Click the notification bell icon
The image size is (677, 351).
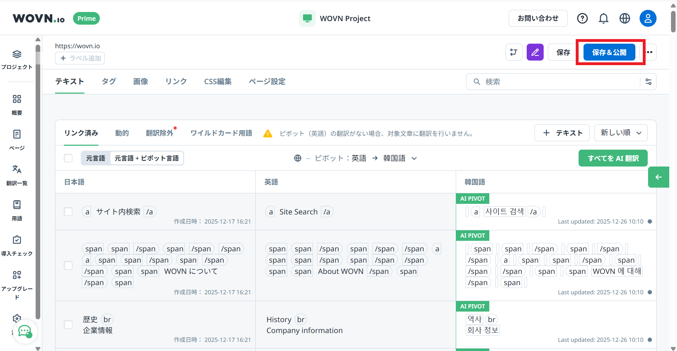603,18
